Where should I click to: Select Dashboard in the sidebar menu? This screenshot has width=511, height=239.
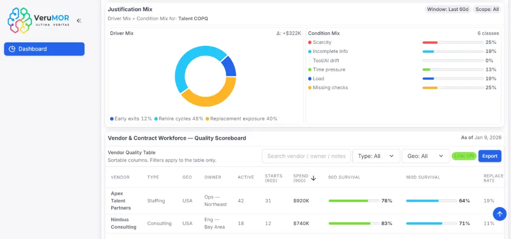pyautogui.click(x=44, y=49)
